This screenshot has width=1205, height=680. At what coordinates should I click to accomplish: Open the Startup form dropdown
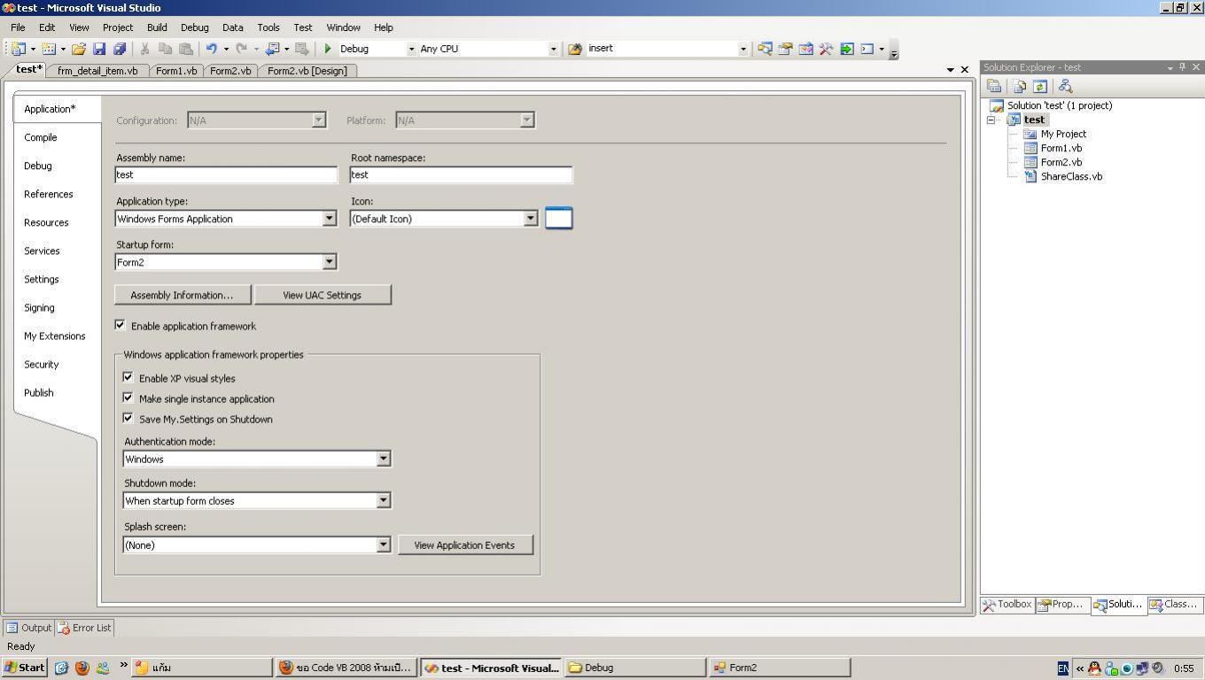click(x=329, y=262)
